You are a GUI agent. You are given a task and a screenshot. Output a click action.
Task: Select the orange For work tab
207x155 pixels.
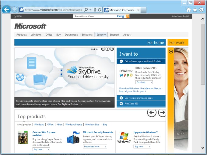pos(178,42)
